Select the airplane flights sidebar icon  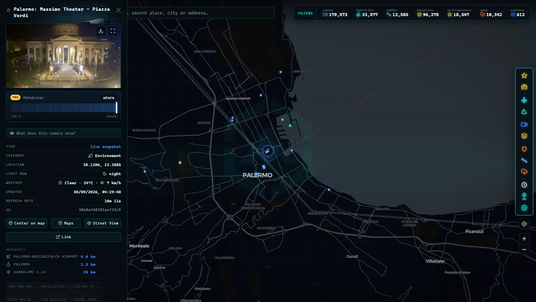tap(524, 100)
